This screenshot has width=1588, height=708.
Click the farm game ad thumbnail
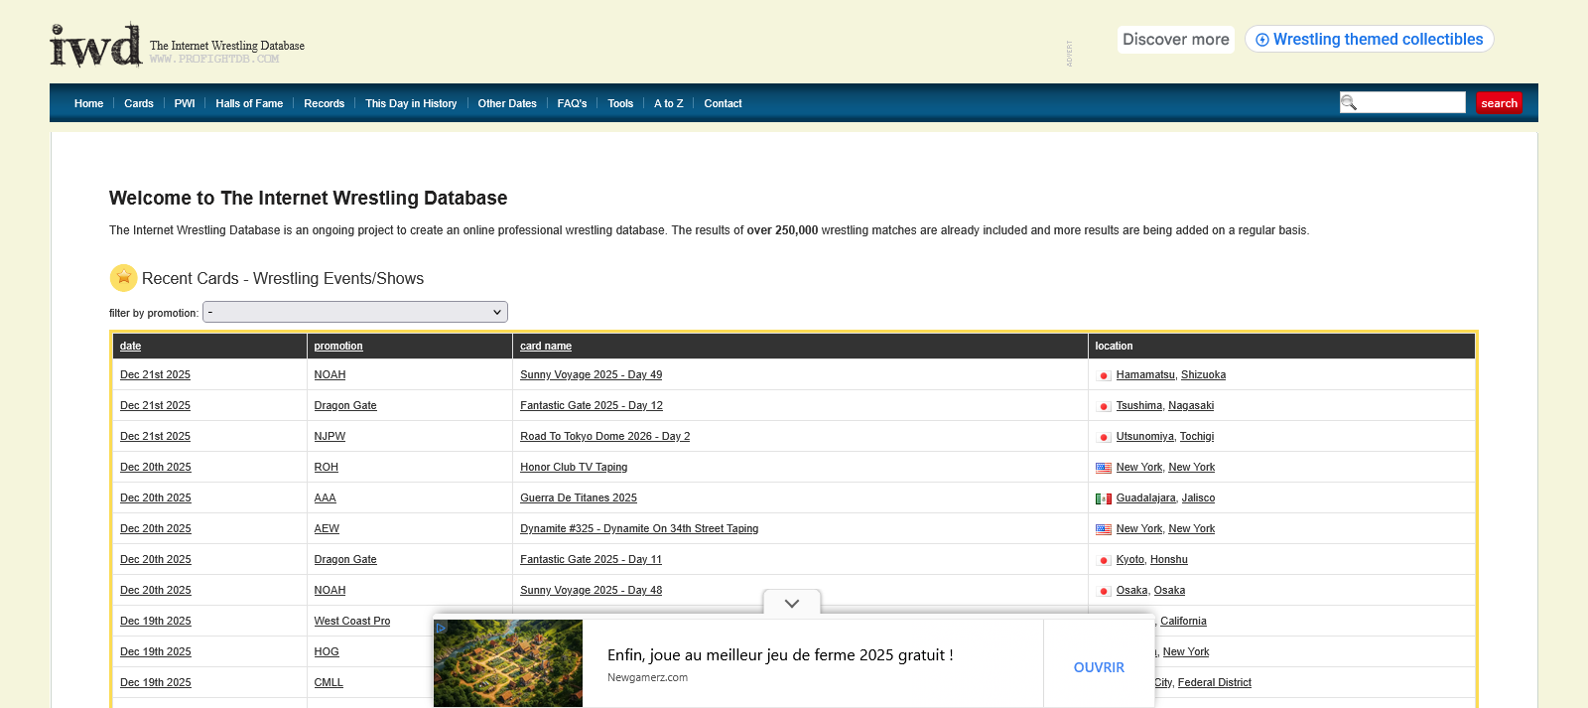tap(508, 663)
